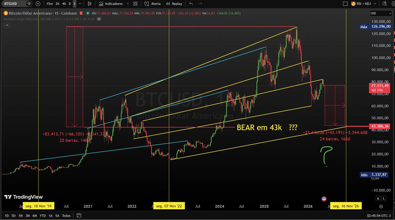Open the BTCUSD symbol search box
Screen dimensions: 395x220
[x=17, y=4]
